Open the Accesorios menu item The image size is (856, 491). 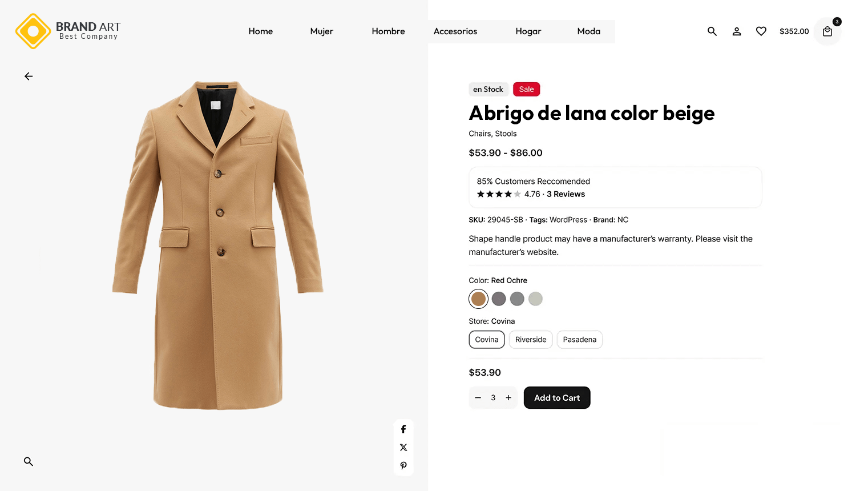tap(455, 31)
